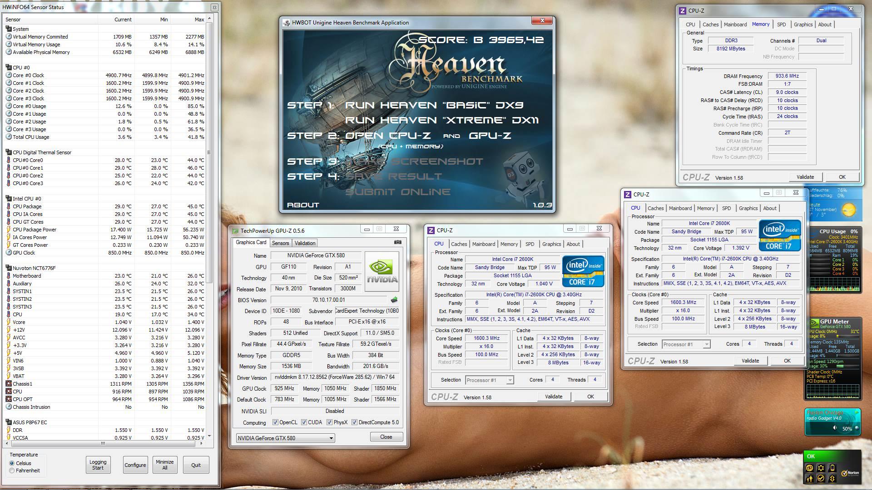
Task: Click the Intel Core i7 logo in center CPU-Z
Action: [583, 271]
